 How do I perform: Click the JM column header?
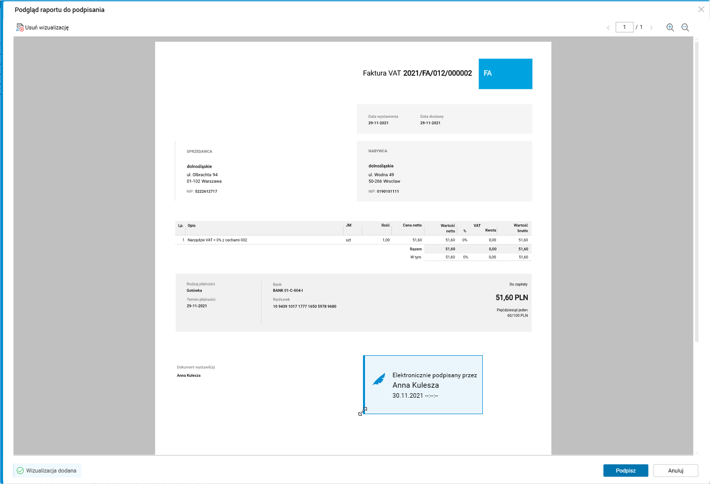coord(349,226)
